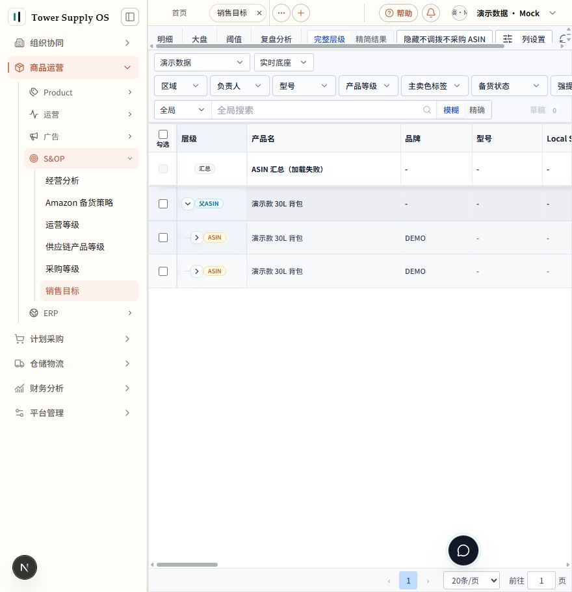Click the refresh icon beside 列设置
This screenshot has height=592, width=572.
tap(564, 39)
